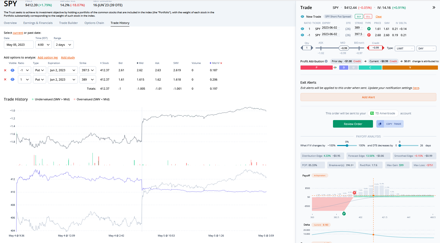This screenshot has height=243, width=440.
Task: Click the red-green split marker in attribution bar
Action: [x=335, y=68]
